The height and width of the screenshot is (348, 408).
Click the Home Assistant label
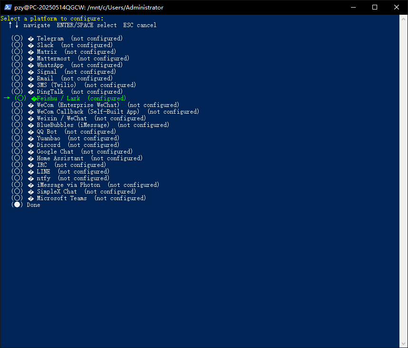click(x=60, y=158)
